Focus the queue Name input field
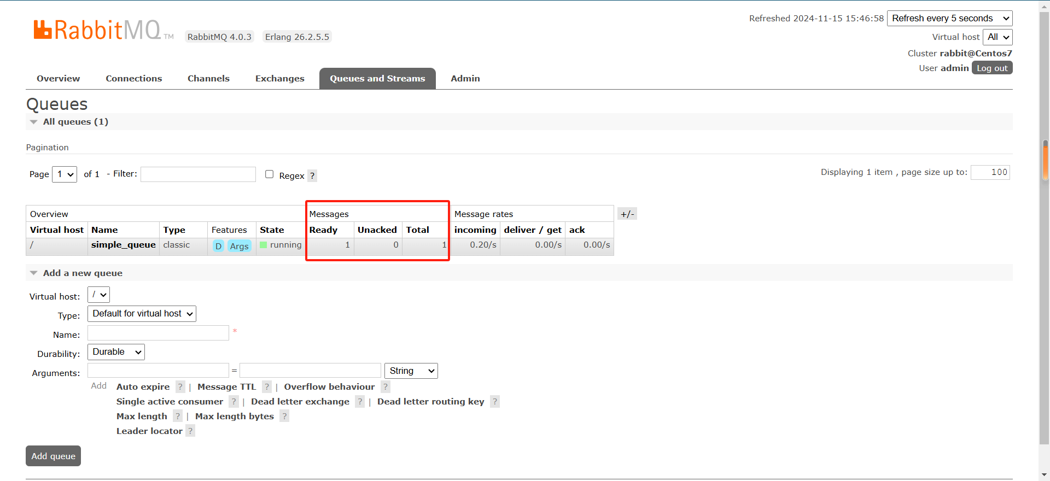 [158, 333]
